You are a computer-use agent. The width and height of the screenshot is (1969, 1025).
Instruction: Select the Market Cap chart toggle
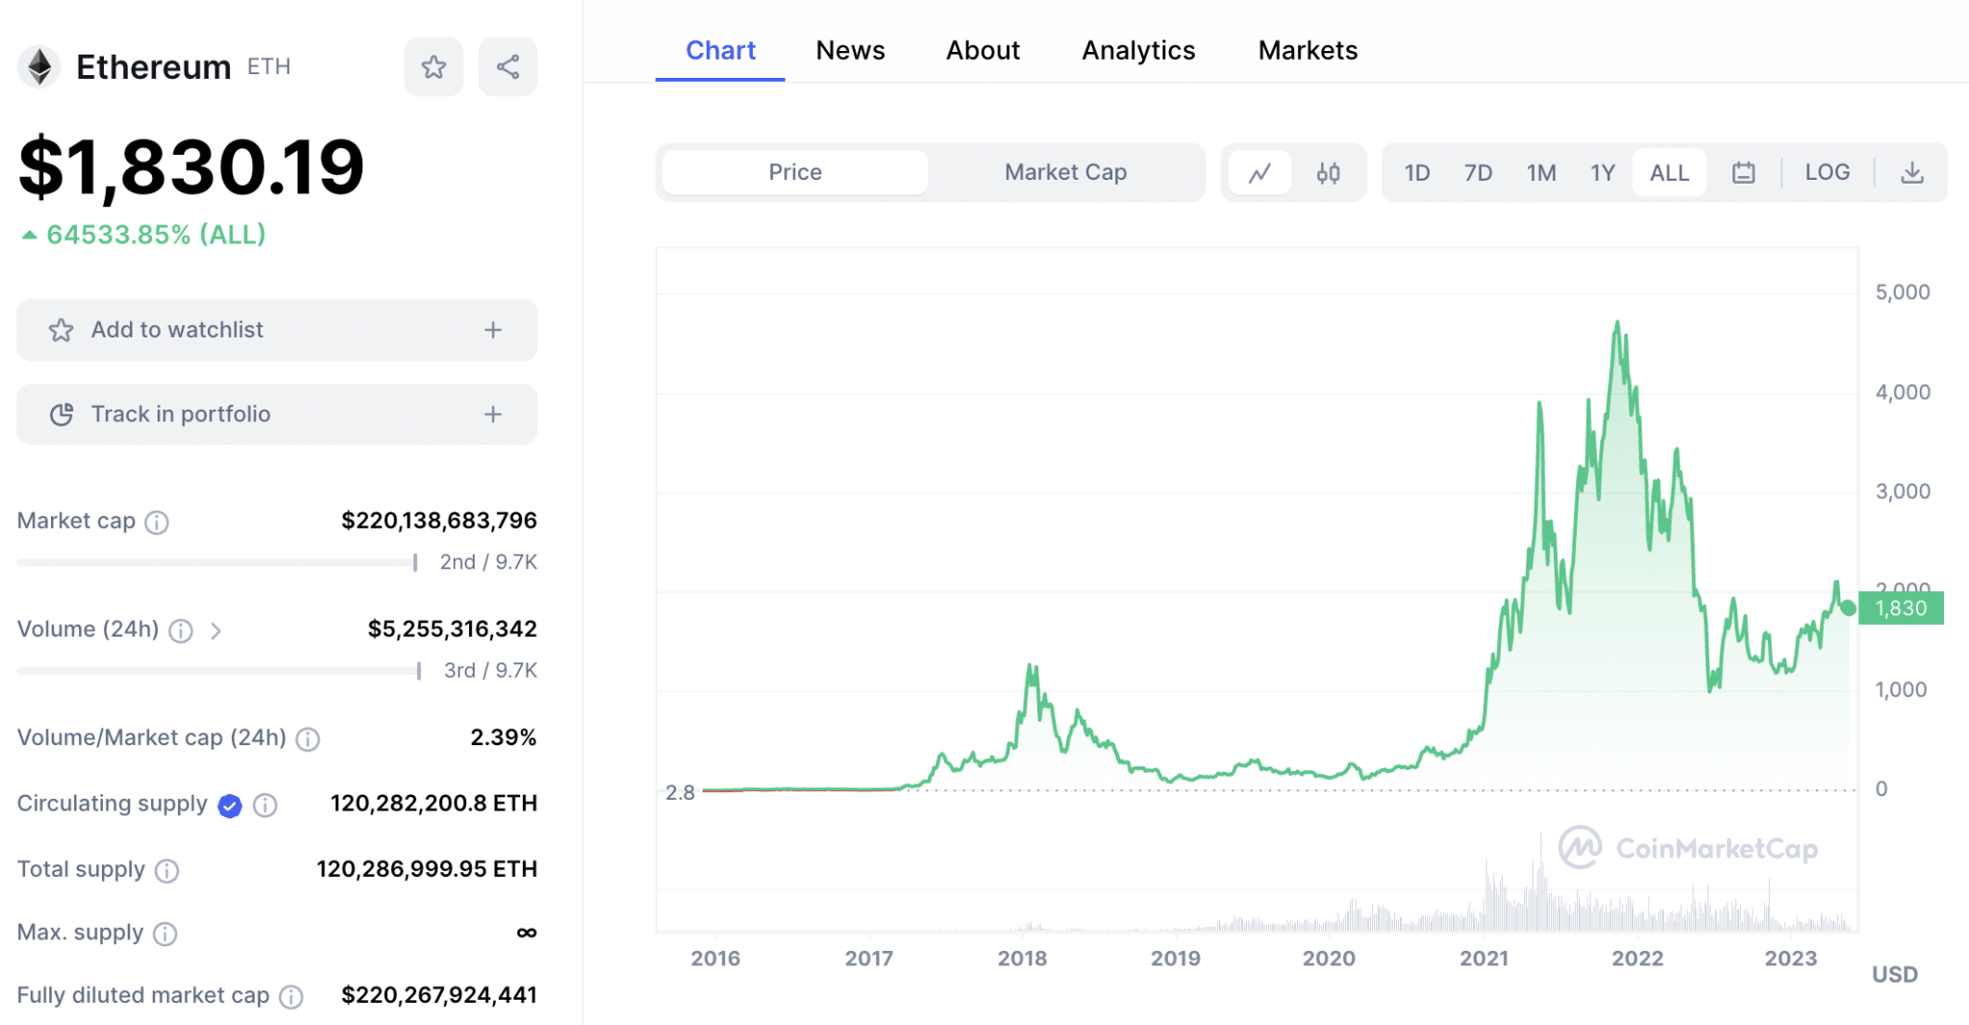(1065, 172)
